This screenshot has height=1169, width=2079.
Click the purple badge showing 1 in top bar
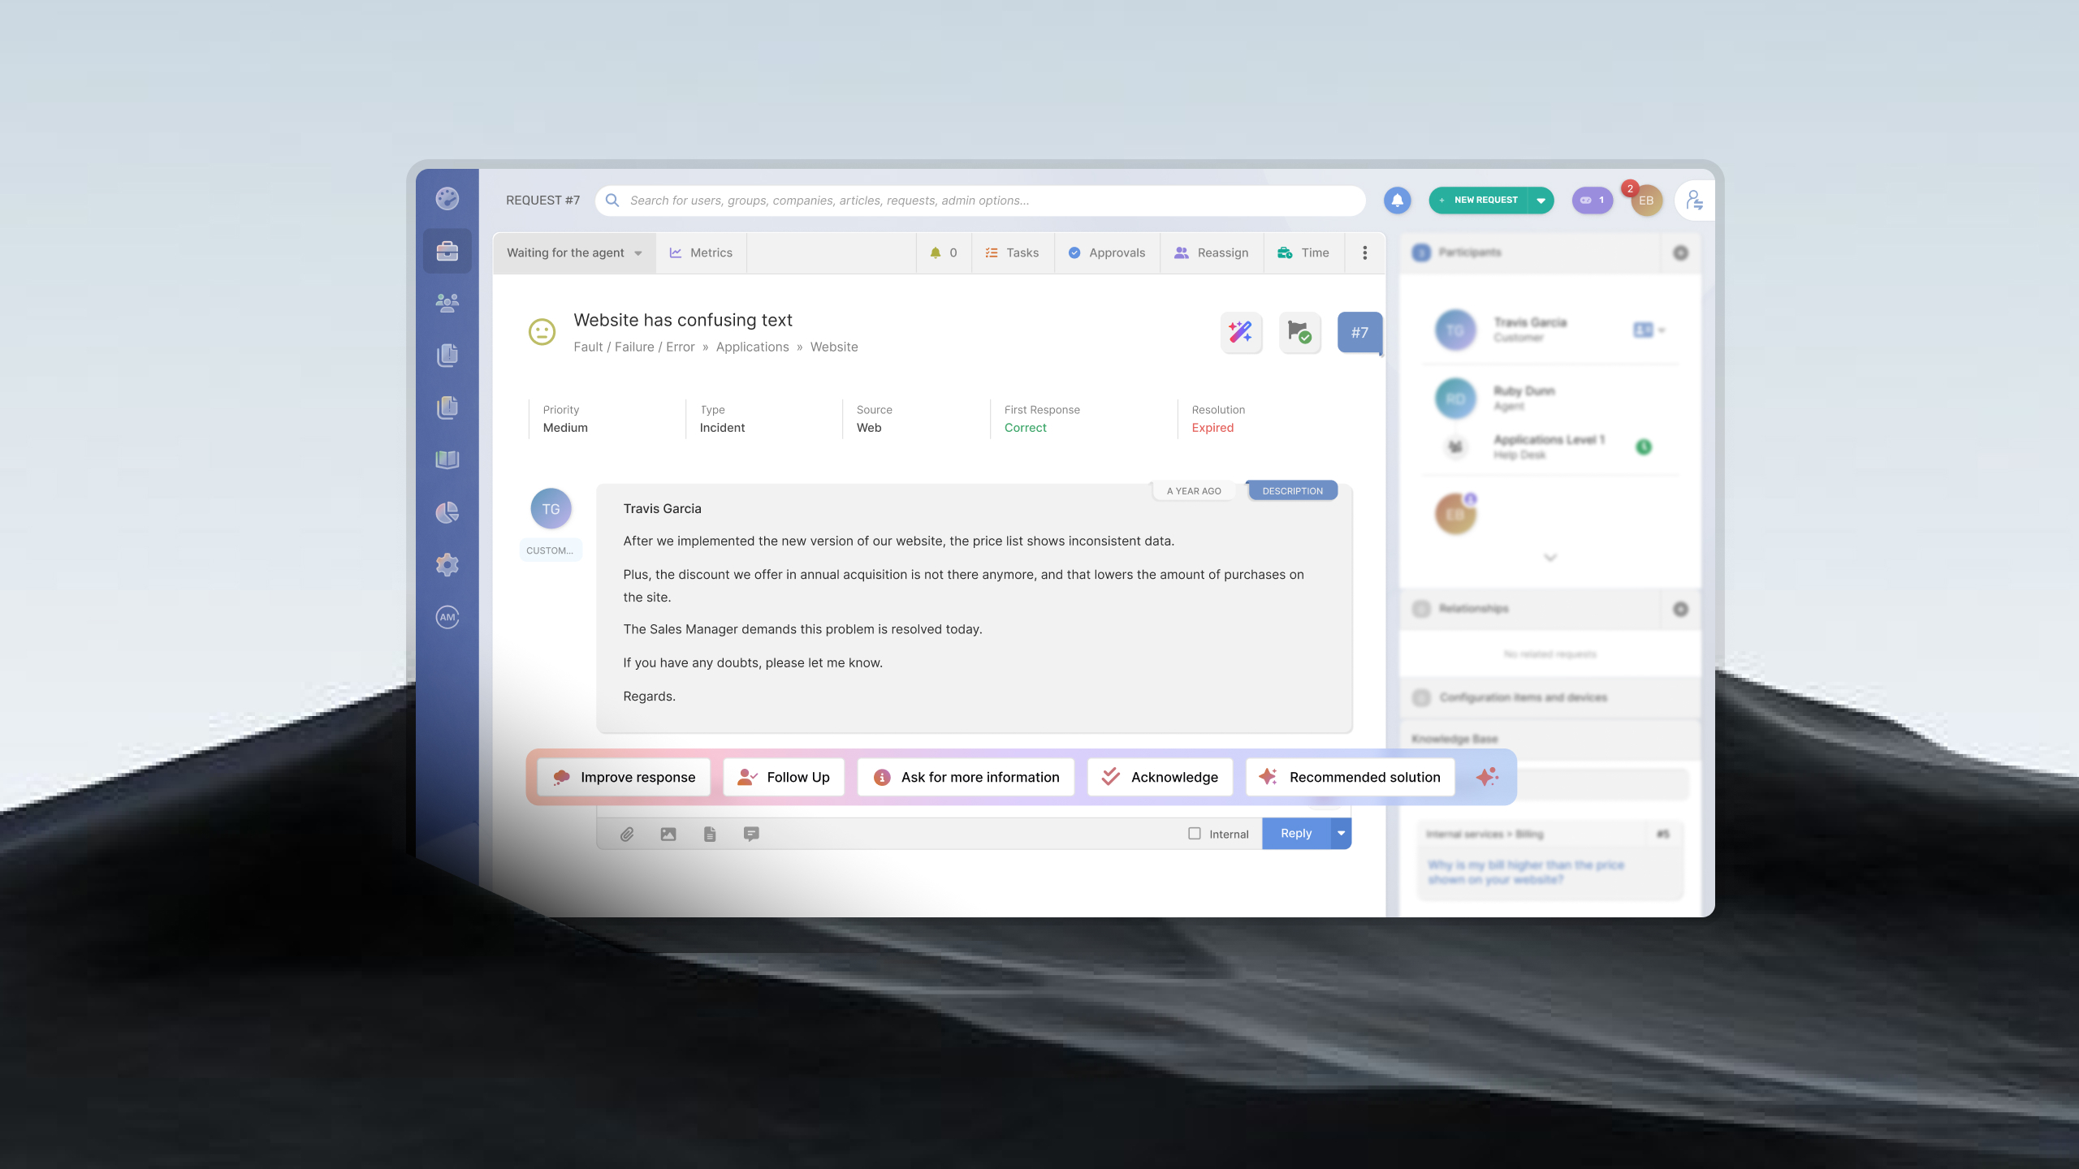[x=1592, y=201]
